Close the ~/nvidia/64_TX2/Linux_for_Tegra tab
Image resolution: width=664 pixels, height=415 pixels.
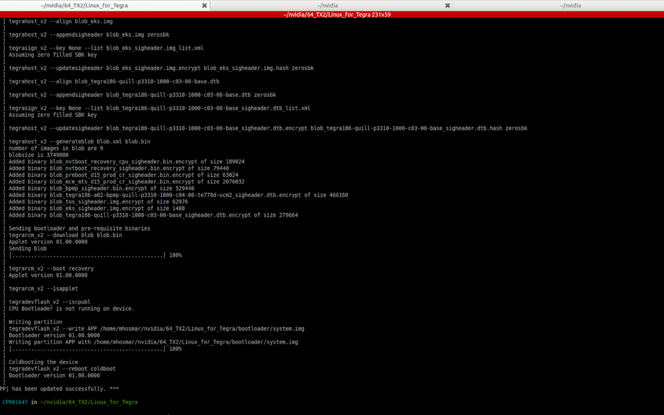point(204,6)
